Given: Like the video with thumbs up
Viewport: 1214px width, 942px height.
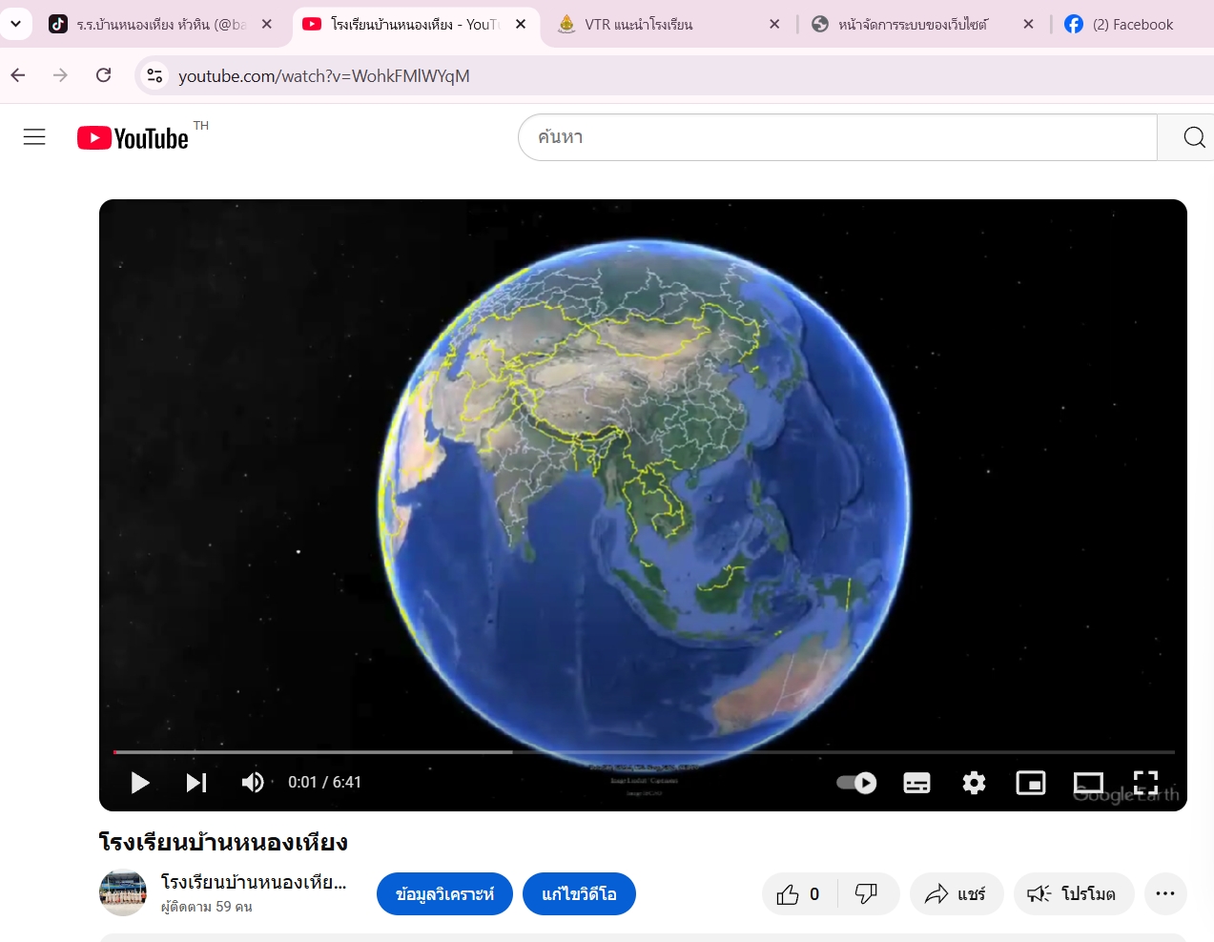Looking at the screenshot, I should [x=789, y=894].
